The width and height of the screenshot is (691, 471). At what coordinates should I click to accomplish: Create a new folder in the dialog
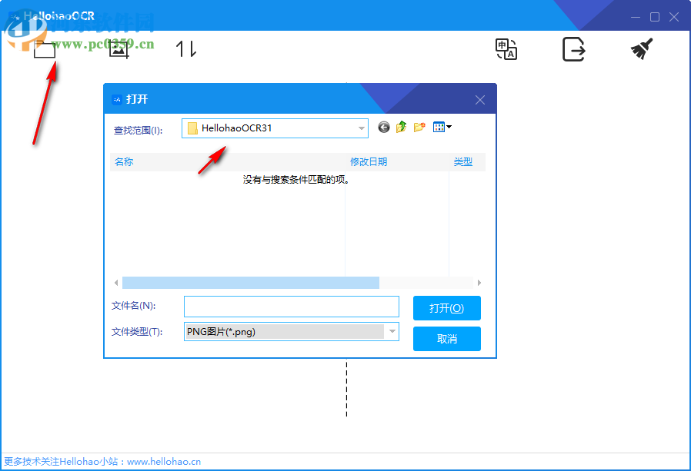coord(419,126)
